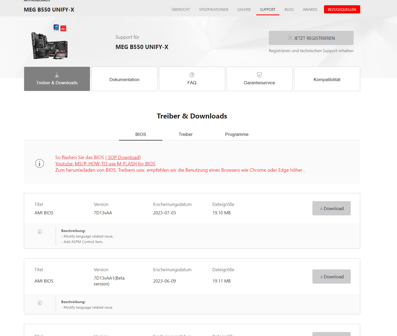
Task: Click the 'Treiber & Downloads' section heading
Action: tap(192, 116)
